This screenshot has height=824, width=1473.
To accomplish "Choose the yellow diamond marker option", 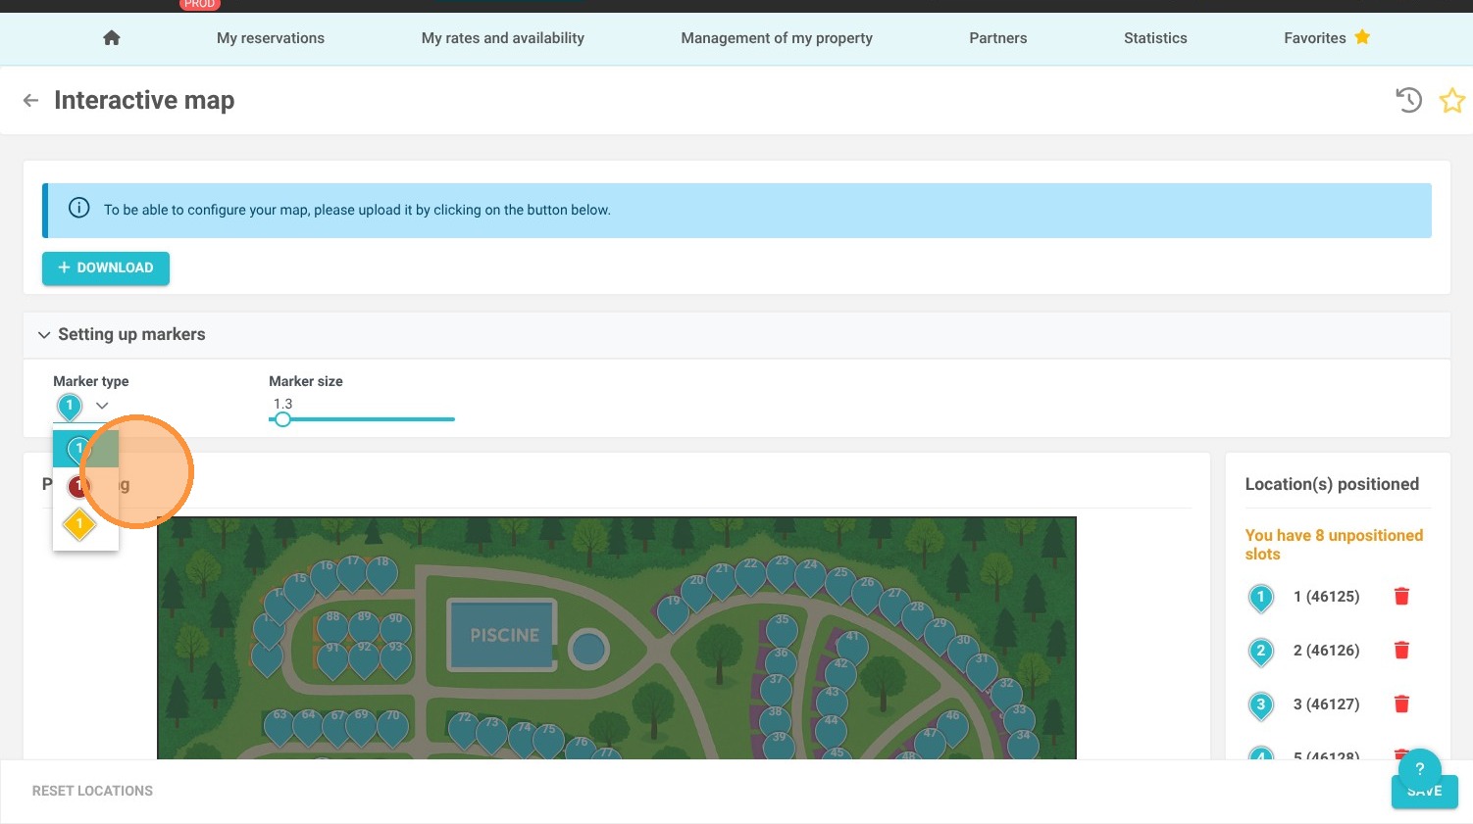I will 79,524.
